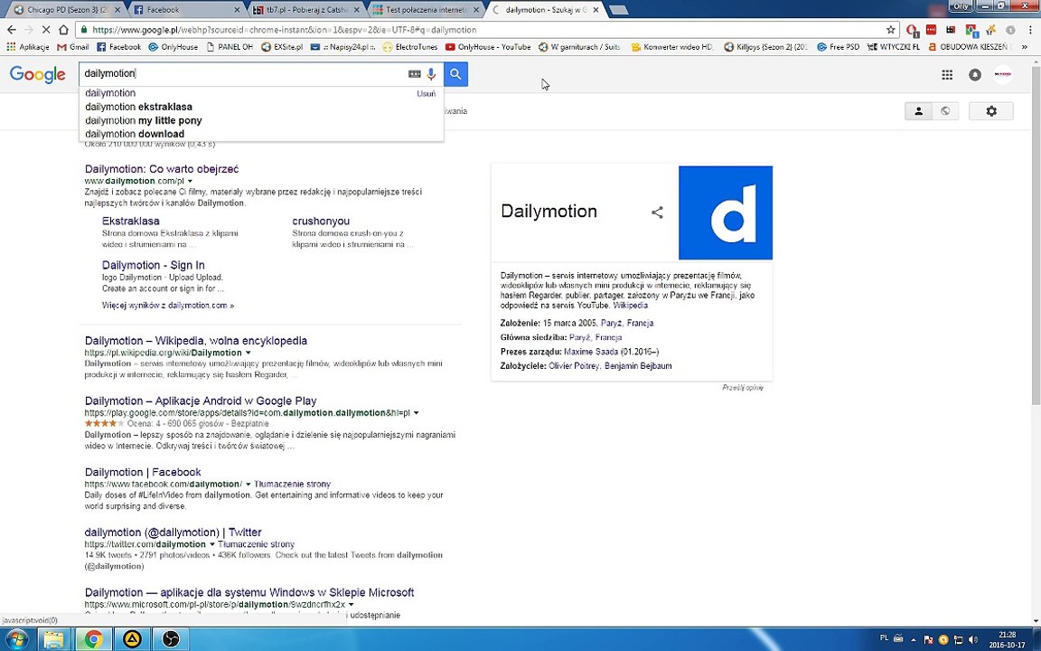This screenshot has height=651, width=1041.
Task: Select the dailymotion download suggestion
Action: pyautogui.click(x=135, y=134)
